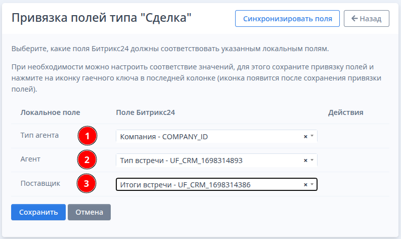Open the Компания - COMPANY_ID combo box
401x239 pixels.
(207, 136)
